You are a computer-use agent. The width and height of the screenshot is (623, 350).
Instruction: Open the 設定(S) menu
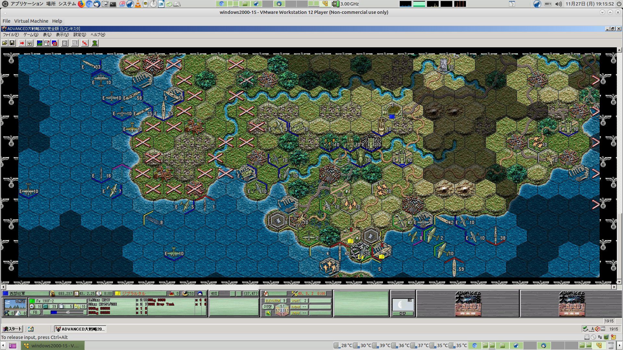point(79,35)
